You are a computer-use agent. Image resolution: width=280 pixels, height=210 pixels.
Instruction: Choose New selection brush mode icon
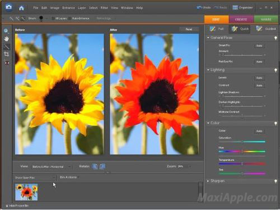(12, 18)
